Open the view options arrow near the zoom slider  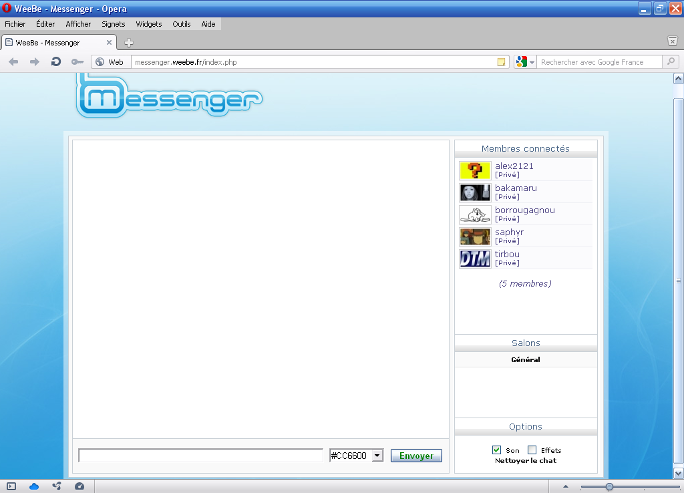pyautogui.click(x=566, y=486)
